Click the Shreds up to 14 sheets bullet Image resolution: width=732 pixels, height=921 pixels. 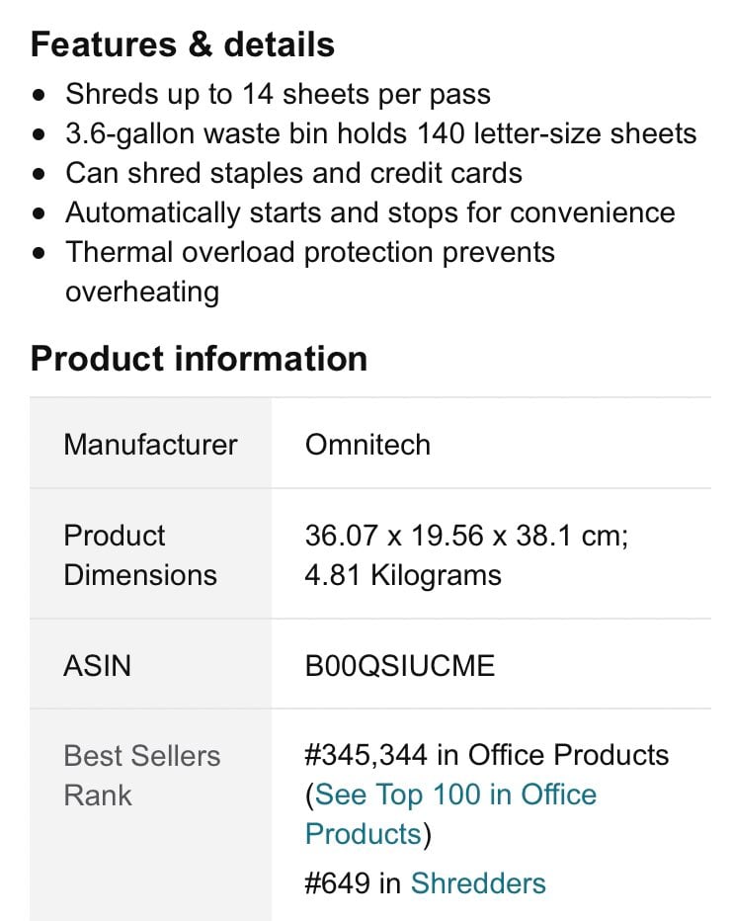278,94
